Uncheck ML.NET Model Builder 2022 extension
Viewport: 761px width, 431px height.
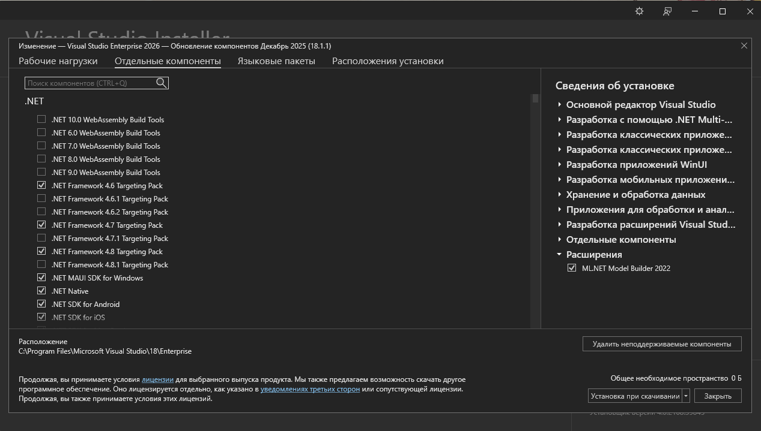coord(572,269)
